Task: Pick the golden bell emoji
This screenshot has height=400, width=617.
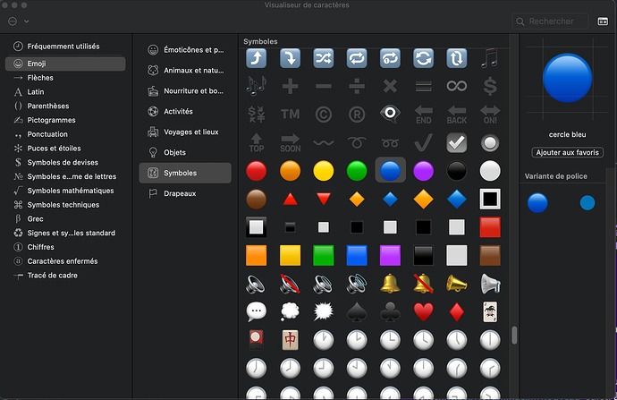Action: [390, 284]
